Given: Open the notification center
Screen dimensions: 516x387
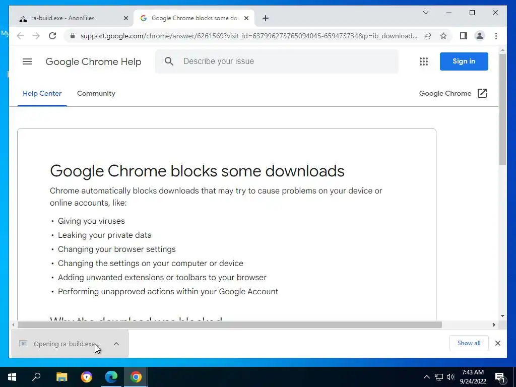Looking at the screenshot, I should point(500,377).
